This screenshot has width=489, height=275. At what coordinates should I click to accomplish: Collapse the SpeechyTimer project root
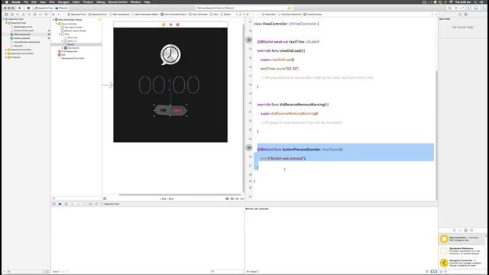3,19
